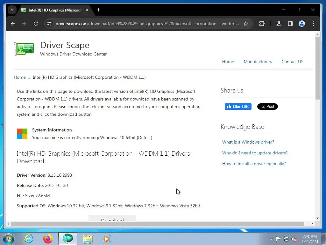Image resolution: width=326 pixels, height=245 pixels.
Task: Show hidden system tray icons arrow
Action: tap(271, 239)
